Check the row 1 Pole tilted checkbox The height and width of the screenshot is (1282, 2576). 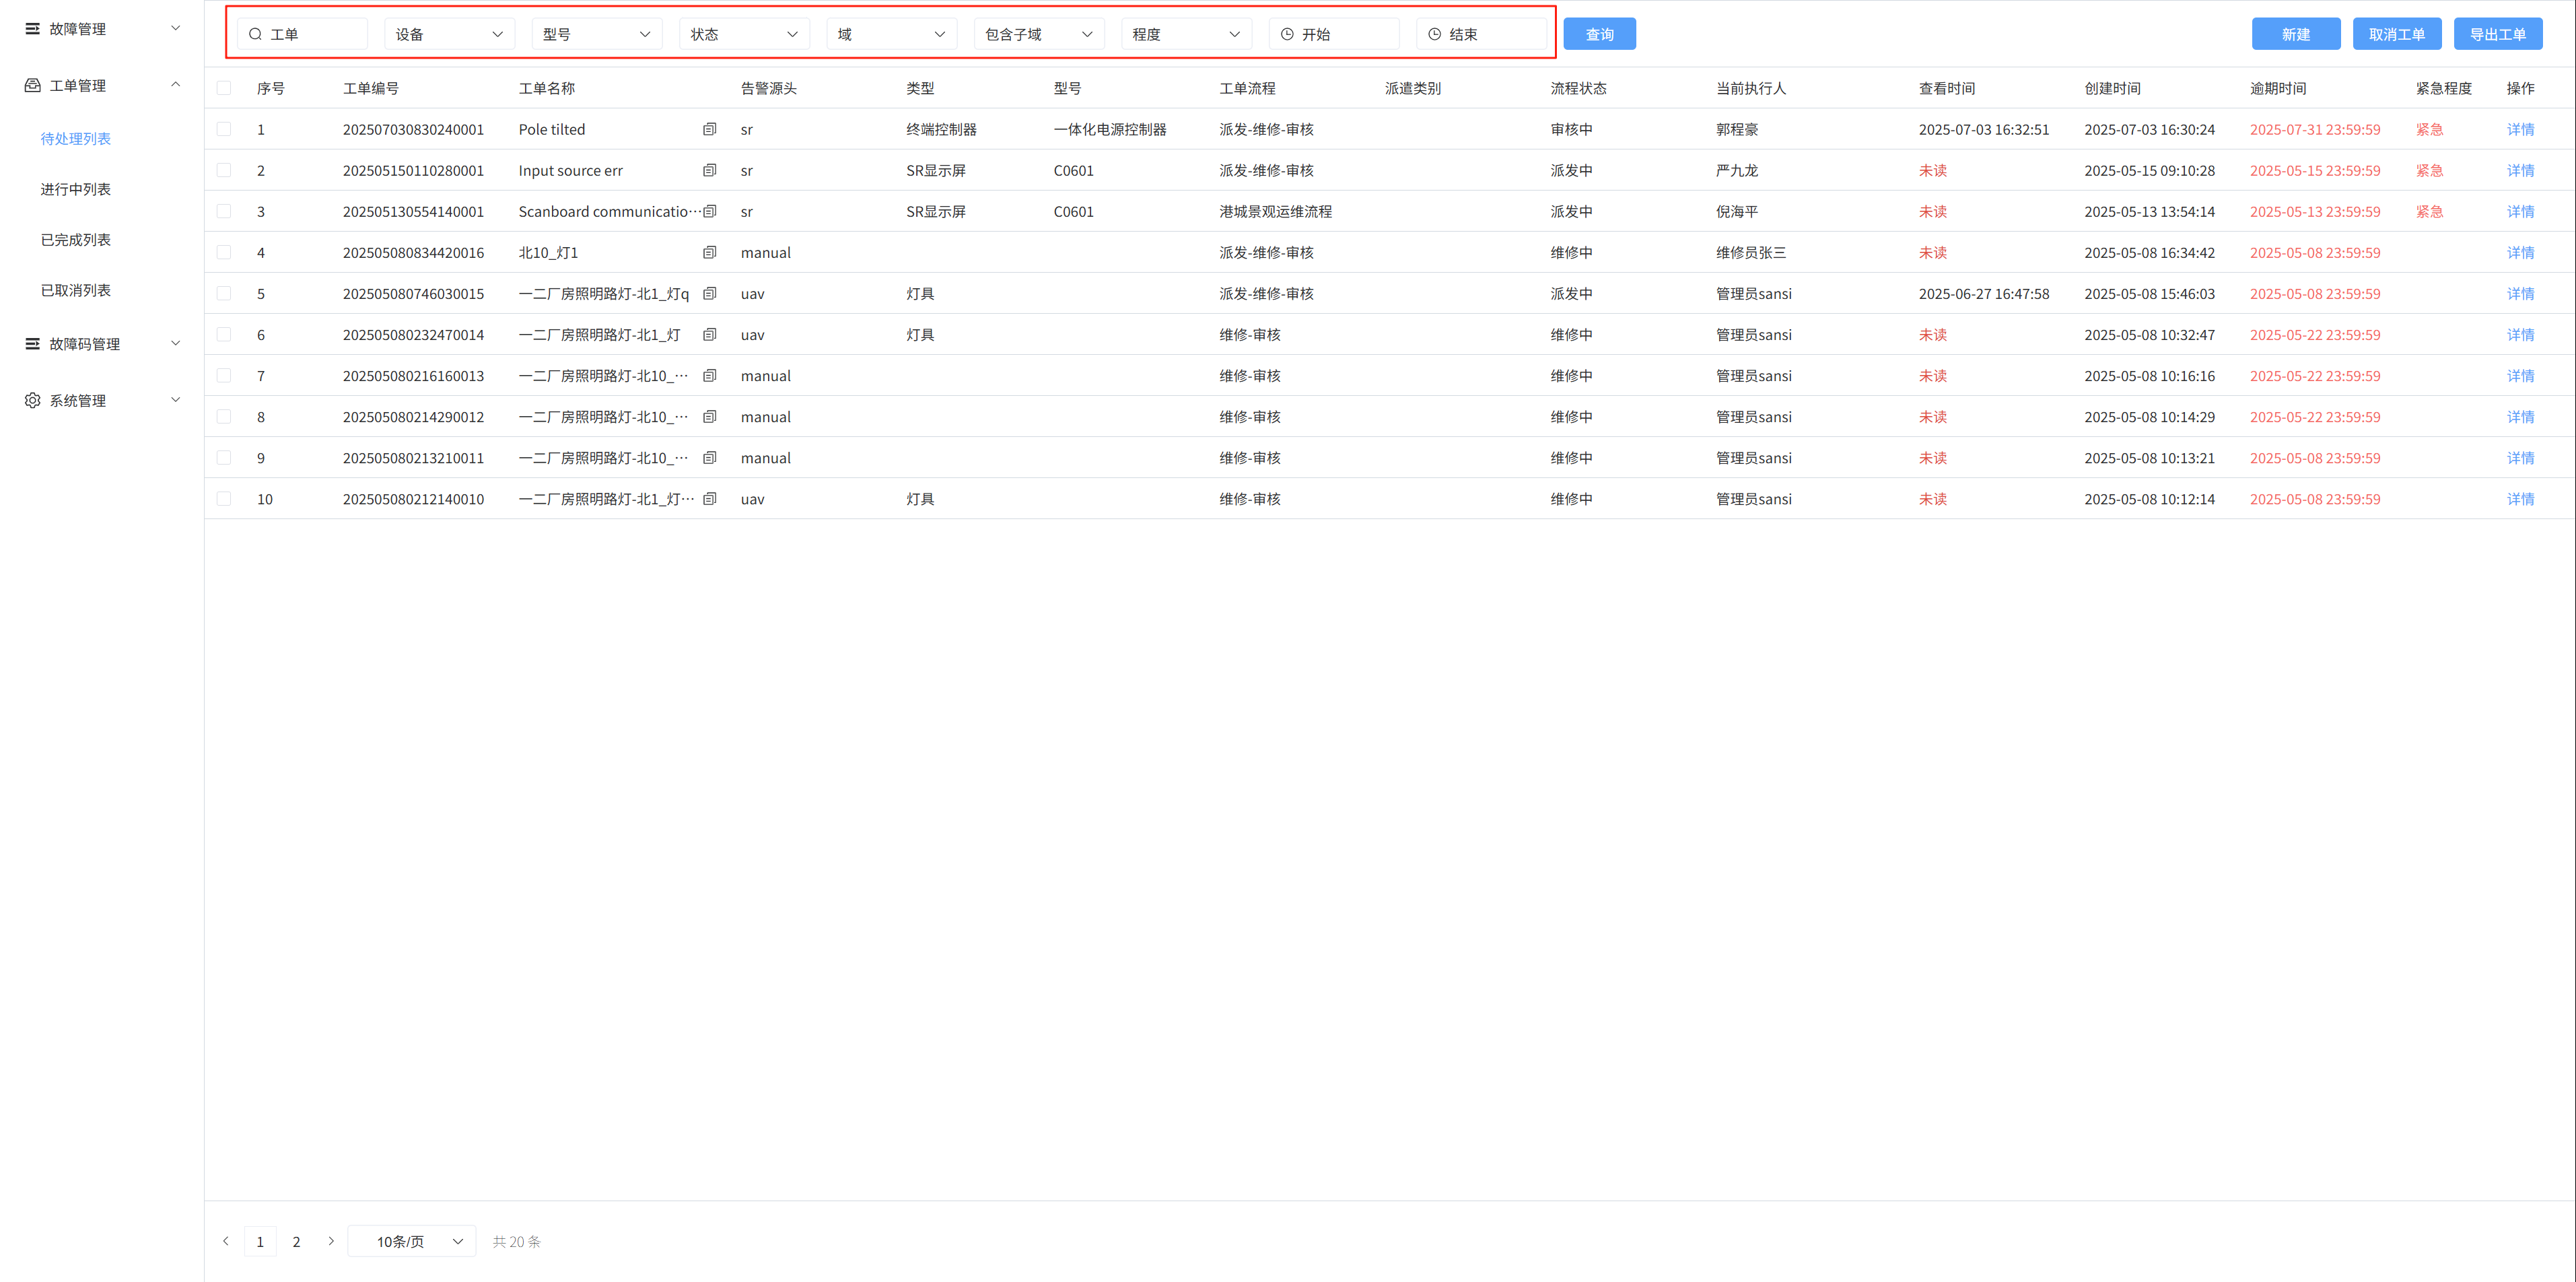click(x=224, y=129)
